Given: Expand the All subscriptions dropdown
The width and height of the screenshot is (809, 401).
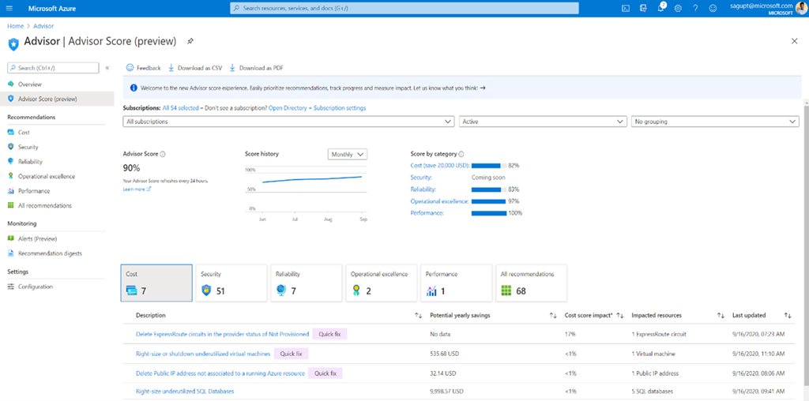Looking at the screenshot, I should click(x=288, y=122).
